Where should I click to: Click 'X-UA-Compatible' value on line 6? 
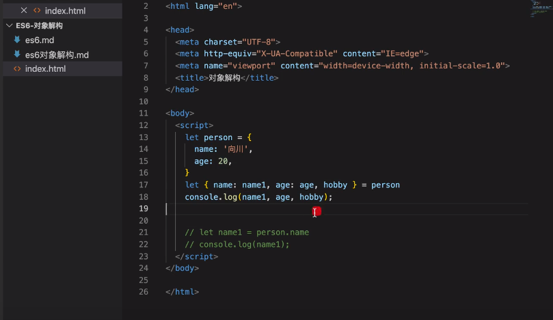(x=297, y=53)
